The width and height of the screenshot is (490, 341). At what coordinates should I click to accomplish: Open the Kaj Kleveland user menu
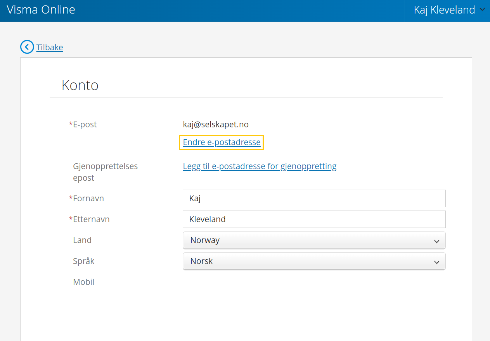tap(444, 10)
